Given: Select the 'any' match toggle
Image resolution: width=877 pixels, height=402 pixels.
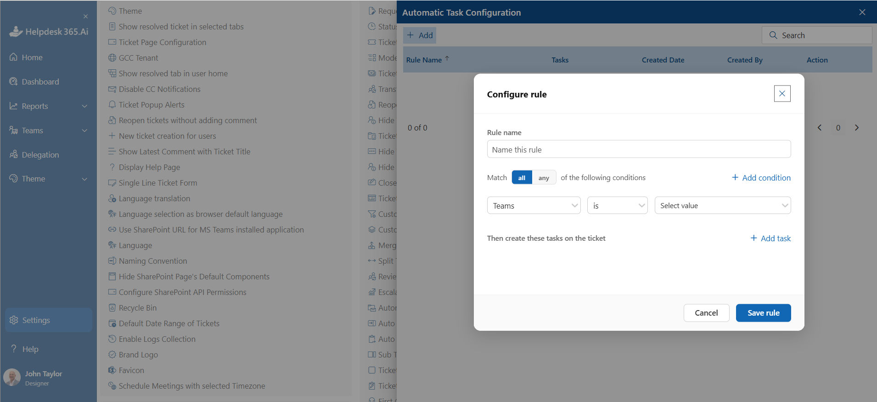Looking at the screenshot, I should (x=544, y=177).
